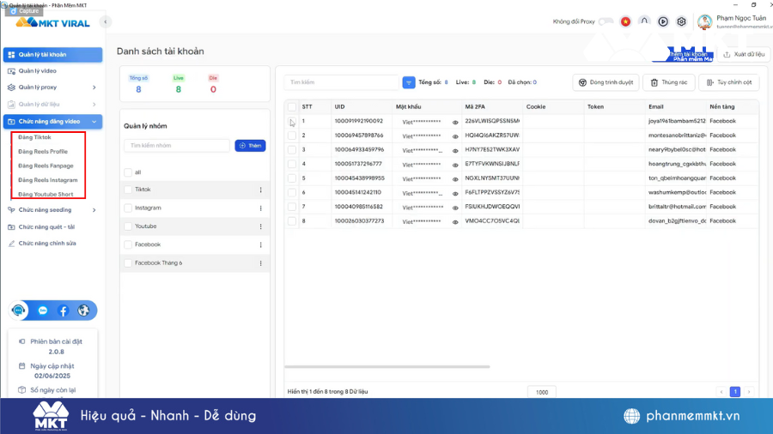
Task: Toggle the Không đổi Proxy switch
Action: pos(606,21)
